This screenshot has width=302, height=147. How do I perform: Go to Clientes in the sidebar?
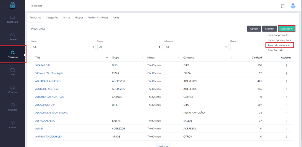13,35
